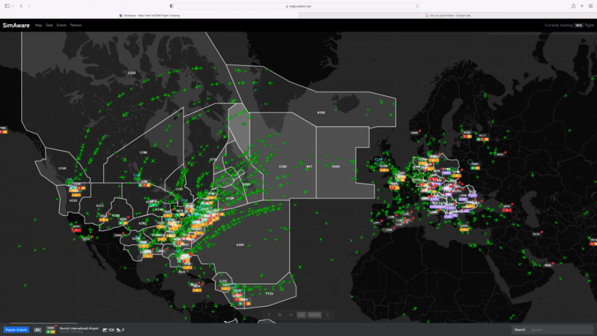The height and width of the screenshot is (336, 597).
Task: Click the location icon right of SIGMET
Action: click(x=328, y=315)
